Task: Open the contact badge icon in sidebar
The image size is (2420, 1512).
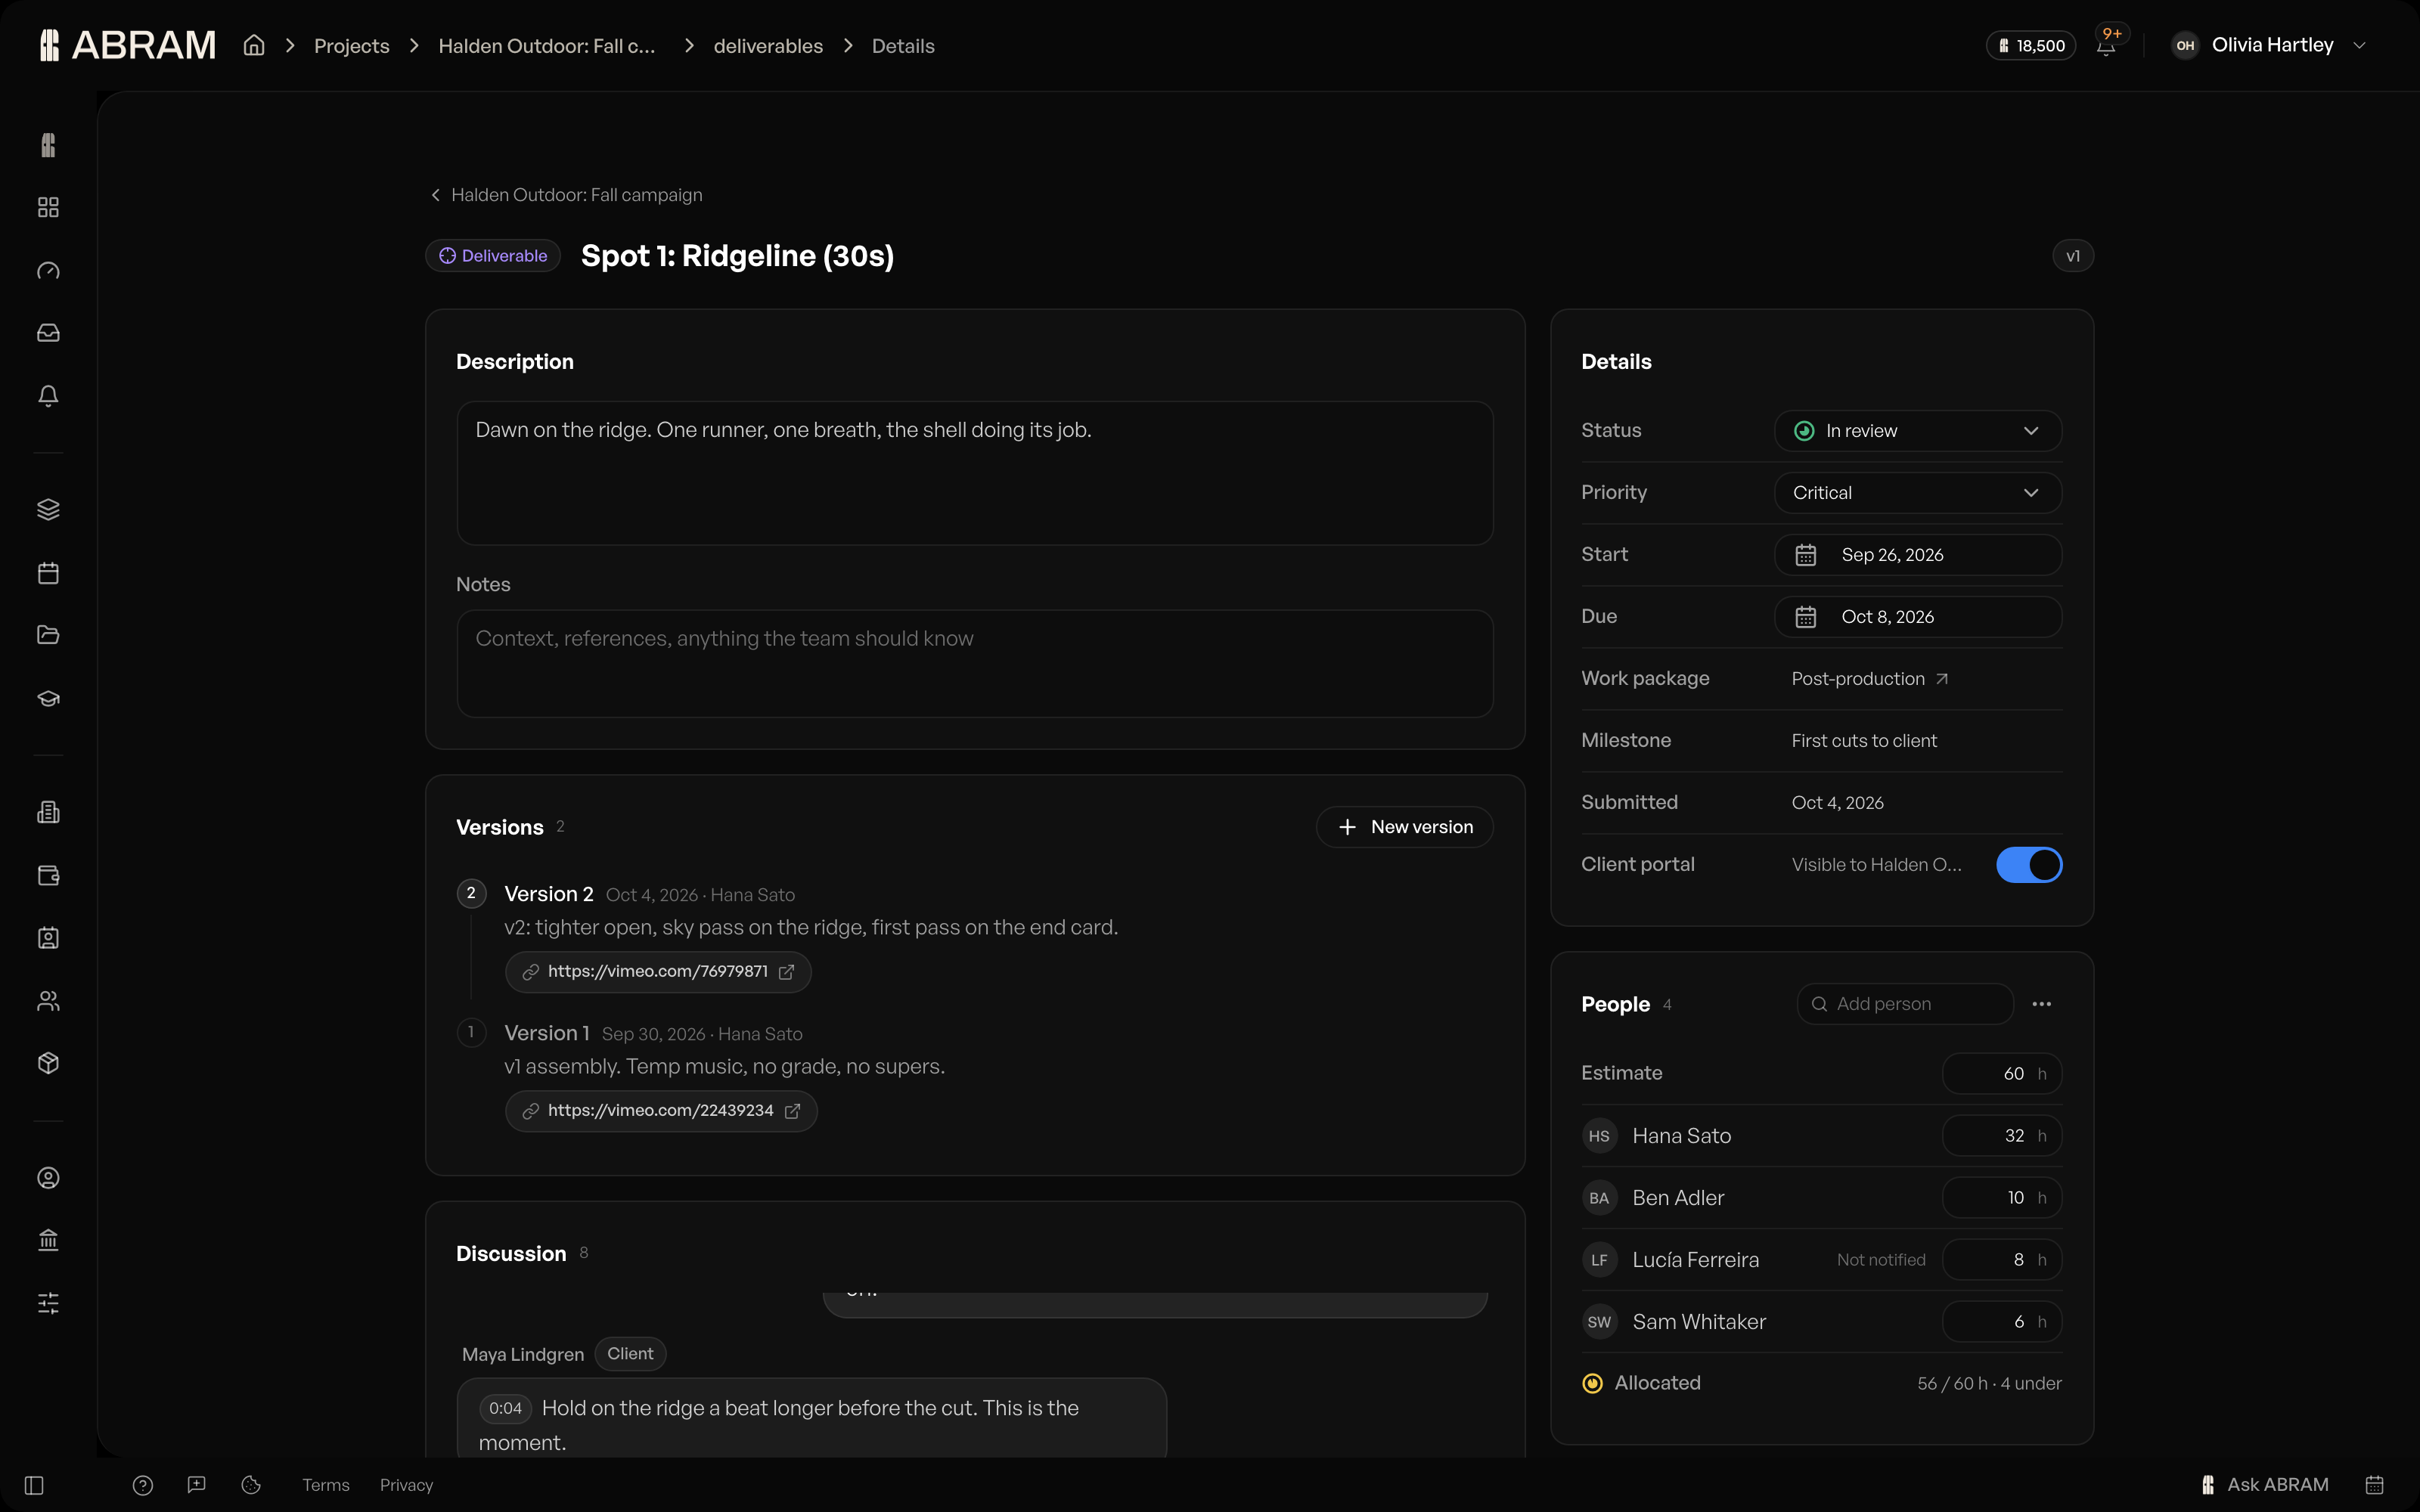Action: 48,938
